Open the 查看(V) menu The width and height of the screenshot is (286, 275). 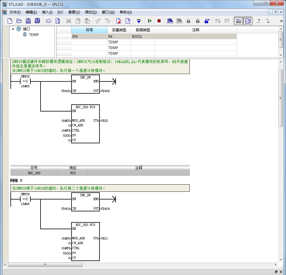coord(74,12)
